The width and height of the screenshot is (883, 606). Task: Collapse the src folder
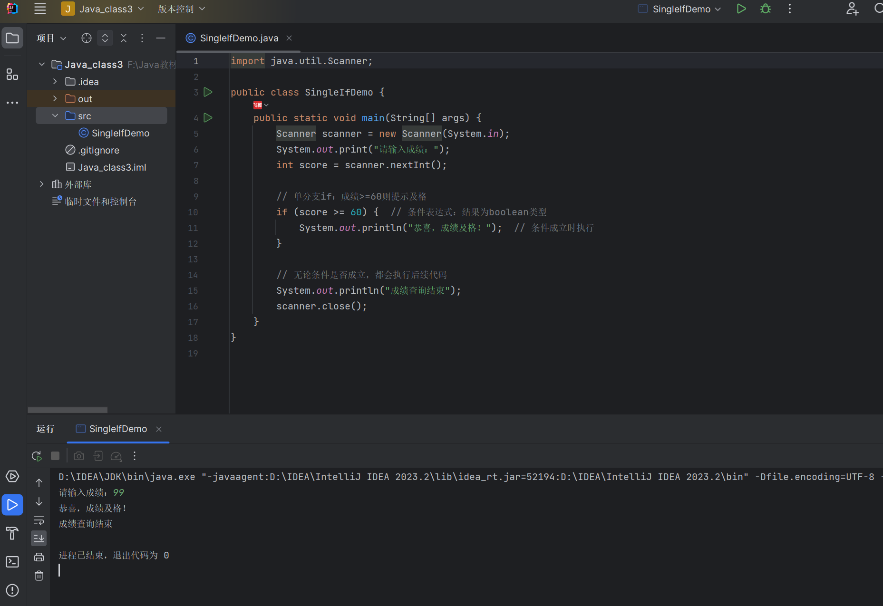pyautogui.click(x=55, y=115)
